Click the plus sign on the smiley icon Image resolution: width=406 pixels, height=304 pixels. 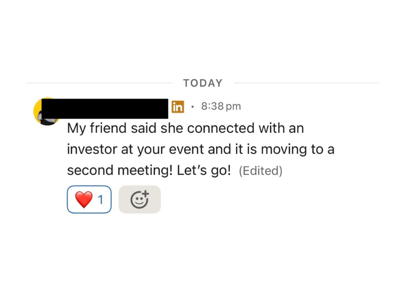[x=145, y=194]
